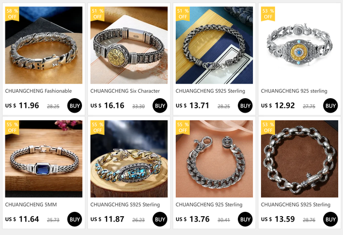Click BUY button for the $13.59 bracelet
The height and width of the screenshot is (235, 343).
click(330, 219)
